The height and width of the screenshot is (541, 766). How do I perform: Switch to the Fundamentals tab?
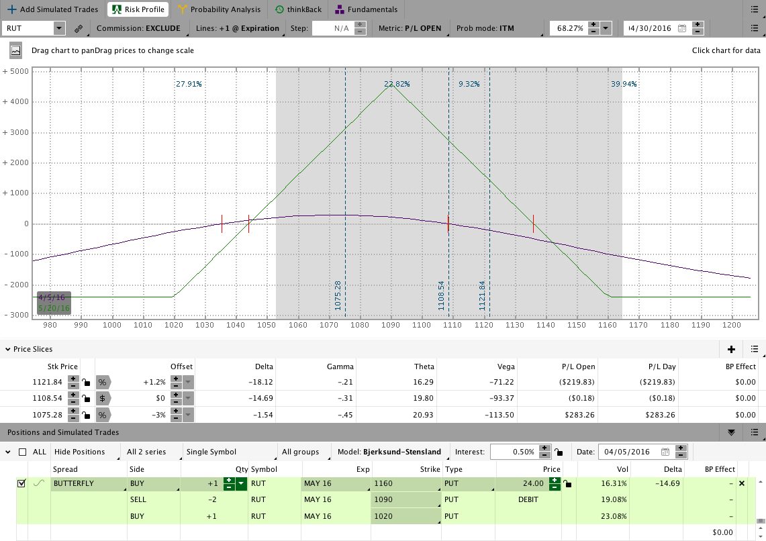click(367, 9)
